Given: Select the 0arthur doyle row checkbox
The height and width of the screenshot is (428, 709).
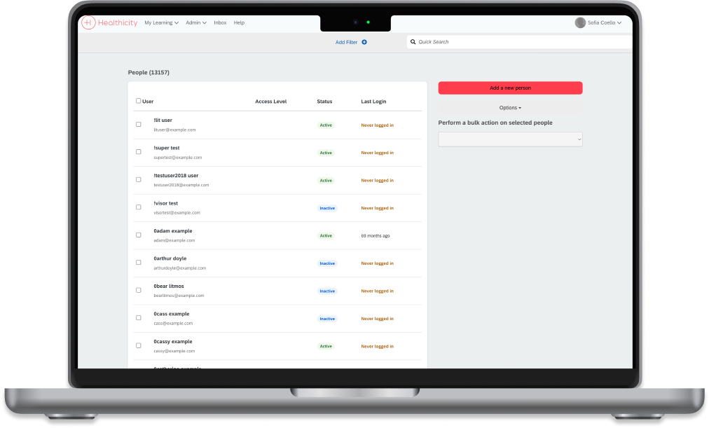Looking at the screenshot, I should (x=138, y=263).
